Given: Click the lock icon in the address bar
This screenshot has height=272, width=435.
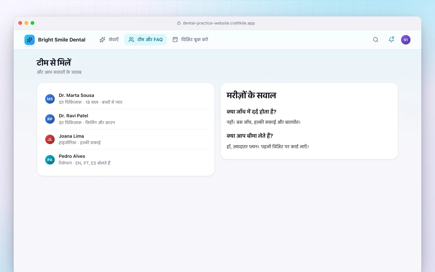Looking at the screenshot, I should (x=179, y=23).
